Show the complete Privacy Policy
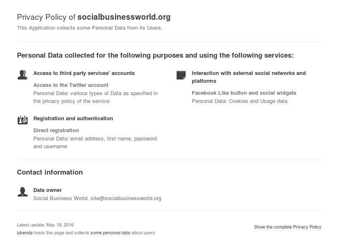 click(287, 227)
